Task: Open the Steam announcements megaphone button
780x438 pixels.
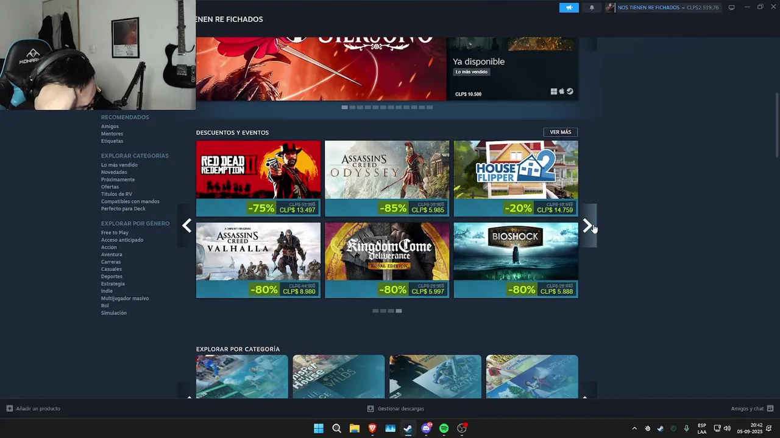Action: (x=569, y=7)
